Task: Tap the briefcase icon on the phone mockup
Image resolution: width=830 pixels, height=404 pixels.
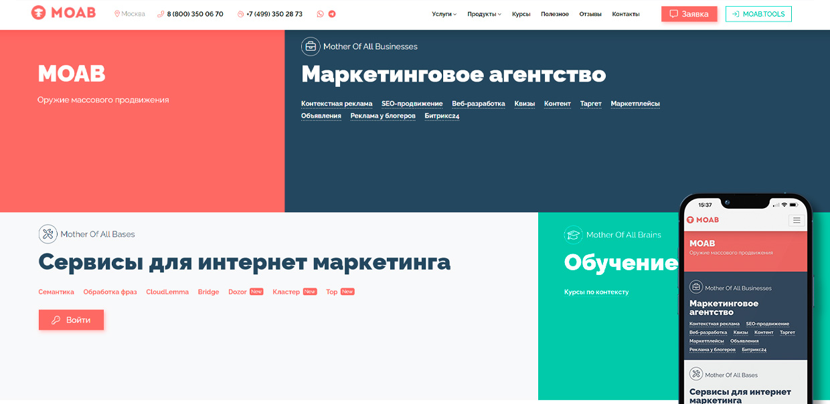Action: click(x=696, y=288)
